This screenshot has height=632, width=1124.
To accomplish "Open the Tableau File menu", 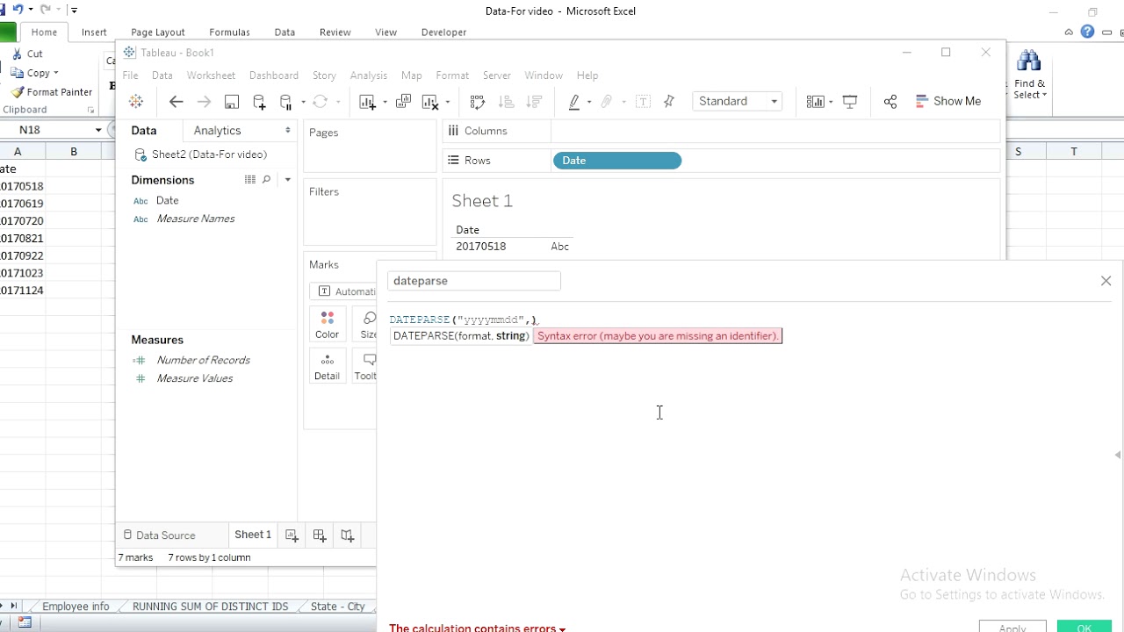I will pos(130,75).
